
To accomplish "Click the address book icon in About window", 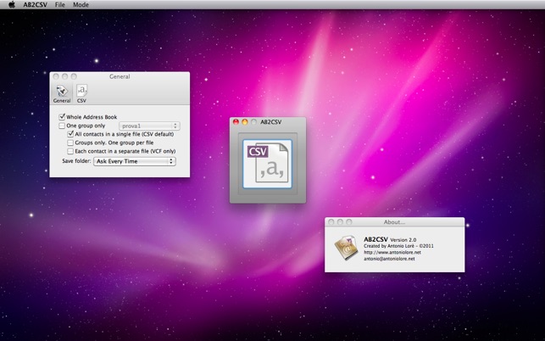I will pyautogui.click(x=345, y=246).
